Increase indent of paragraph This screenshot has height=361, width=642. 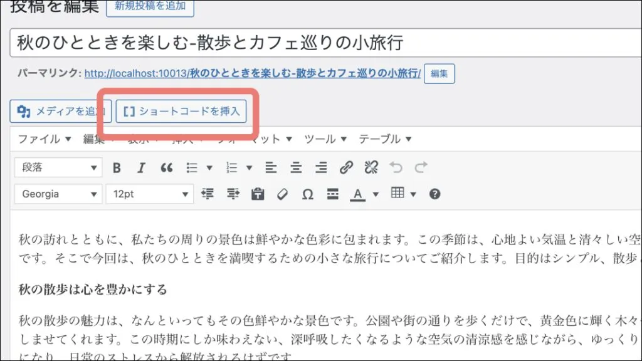tap(233, 194)
